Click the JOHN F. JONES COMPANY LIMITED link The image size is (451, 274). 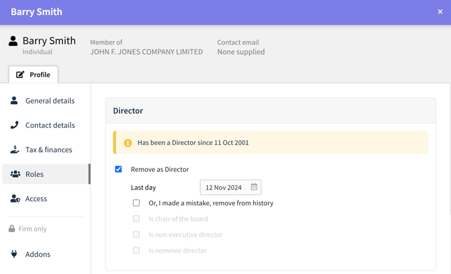click(146, 52)
